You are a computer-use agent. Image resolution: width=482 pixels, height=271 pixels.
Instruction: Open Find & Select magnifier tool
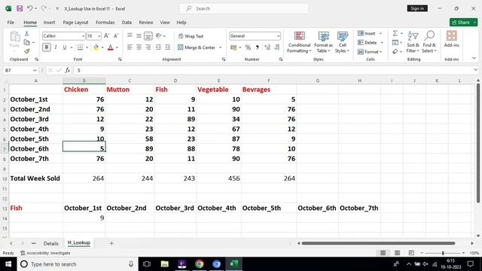pyautogui.click(x=429, y=42)
